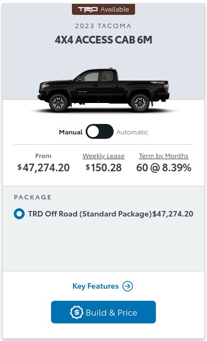
Task: Click the TRD Off Road package price
Action: [172, 214]
